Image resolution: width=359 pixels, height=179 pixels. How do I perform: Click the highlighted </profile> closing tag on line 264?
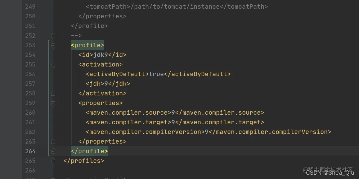[89, 151]
